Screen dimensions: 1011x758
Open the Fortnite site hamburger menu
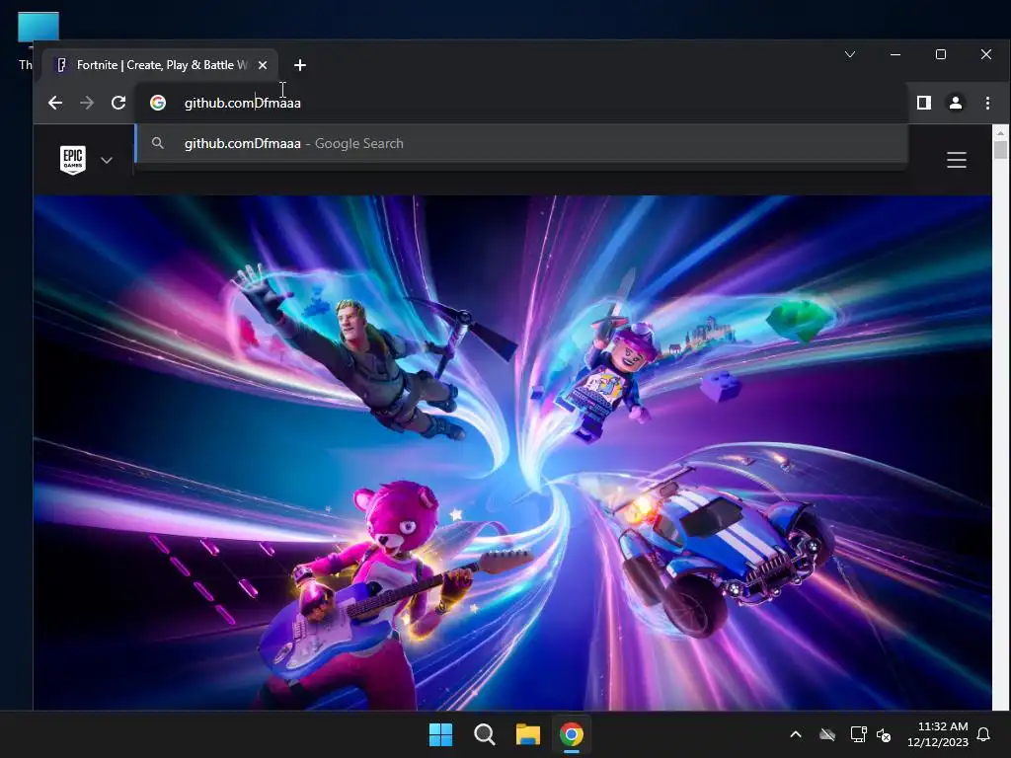tap(956, 160)
